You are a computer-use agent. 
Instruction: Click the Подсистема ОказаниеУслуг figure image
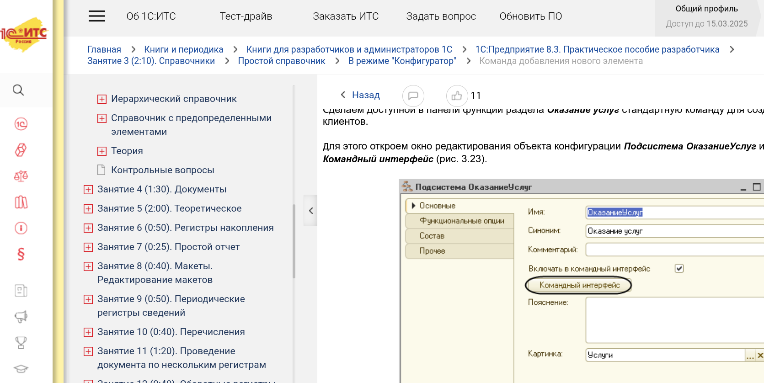click(582, 281)
